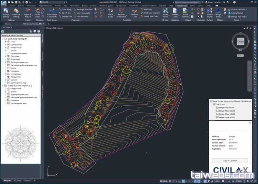This screenshot has height=184, width=258.
Task: Toggle the Civil 3D 2021 checkbox
Action: (x=214, y=104)
